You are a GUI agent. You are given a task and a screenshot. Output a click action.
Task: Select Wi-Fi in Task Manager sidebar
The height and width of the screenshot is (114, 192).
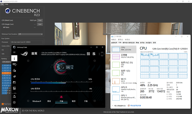(124, 81)
